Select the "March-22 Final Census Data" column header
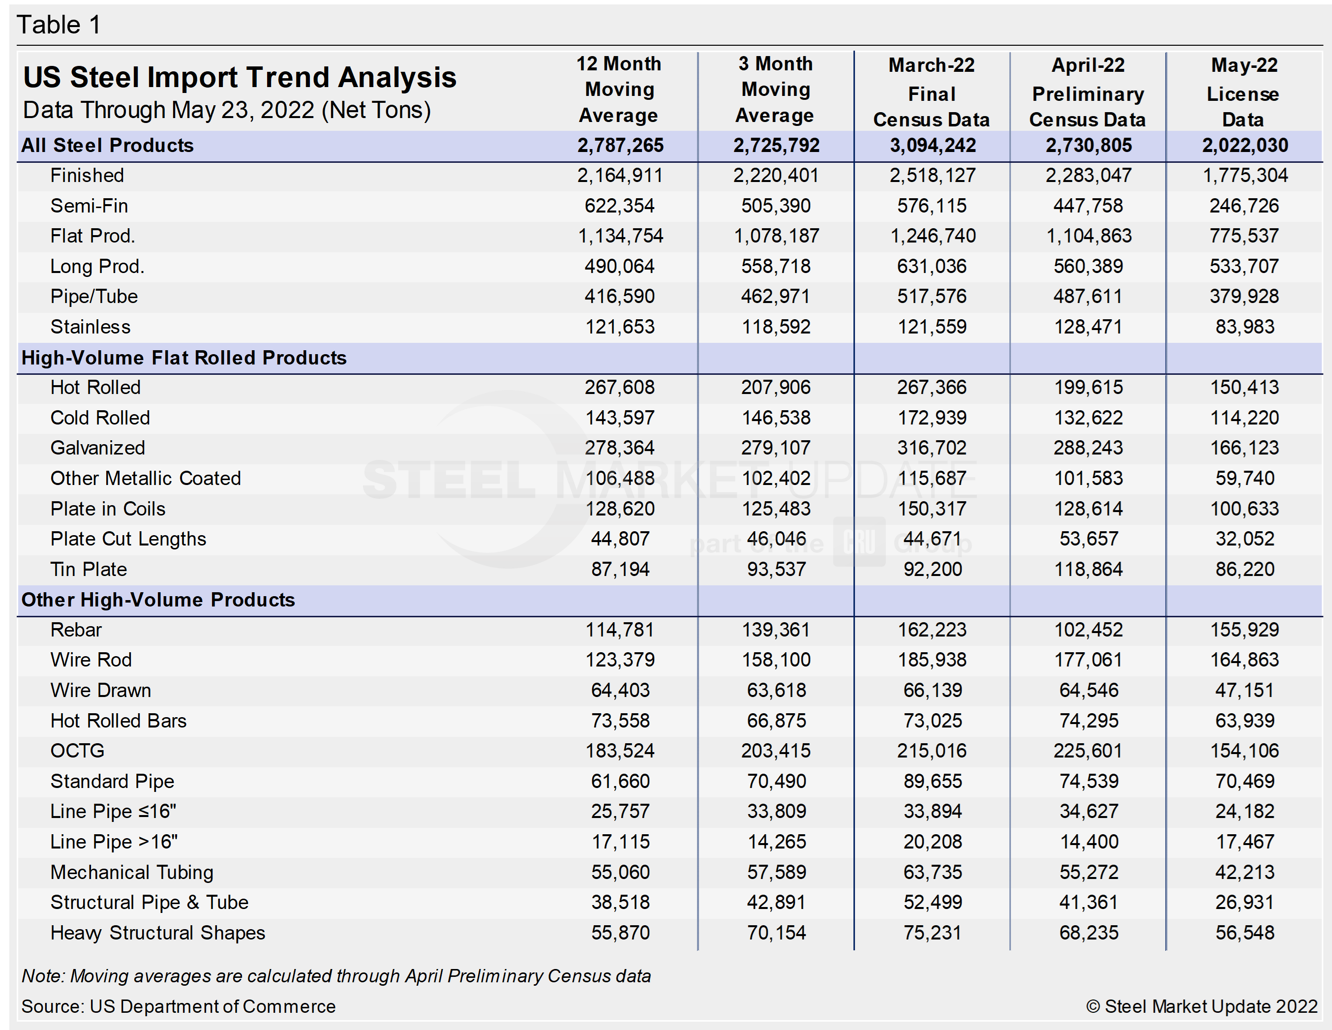Viewport: 1332px width, 1030px height. coord(931,92)
